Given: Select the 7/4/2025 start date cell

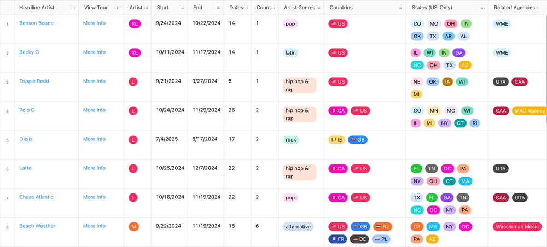Looking at the screenshot, I should (x=170, y=145).
